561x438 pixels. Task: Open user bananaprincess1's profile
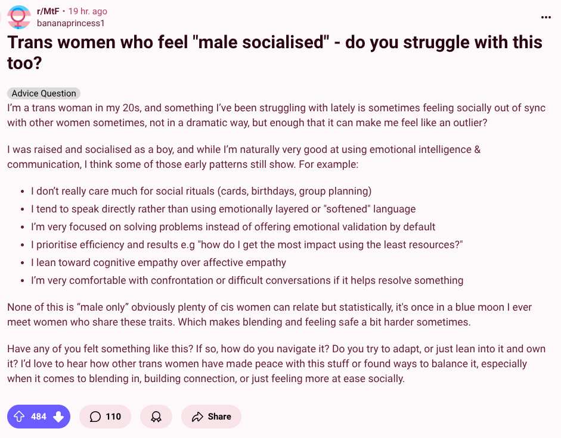70,23
